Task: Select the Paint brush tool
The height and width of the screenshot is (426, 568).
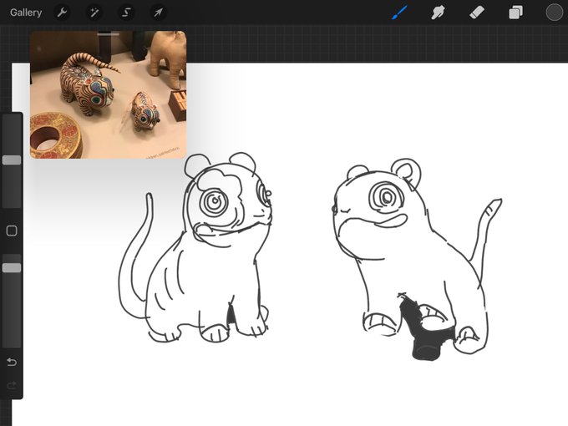Action: [399, 13]
